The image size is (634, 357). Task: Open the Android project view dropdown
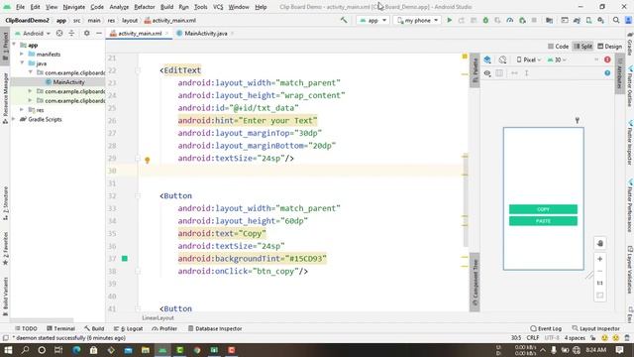pyautogui.click(x=33, y=33)
